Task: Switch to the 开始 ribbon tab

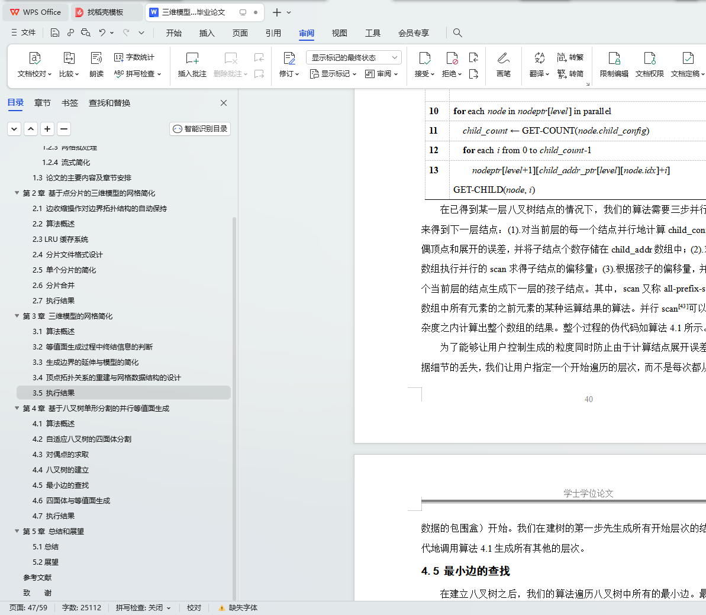Action: [174, 33]
